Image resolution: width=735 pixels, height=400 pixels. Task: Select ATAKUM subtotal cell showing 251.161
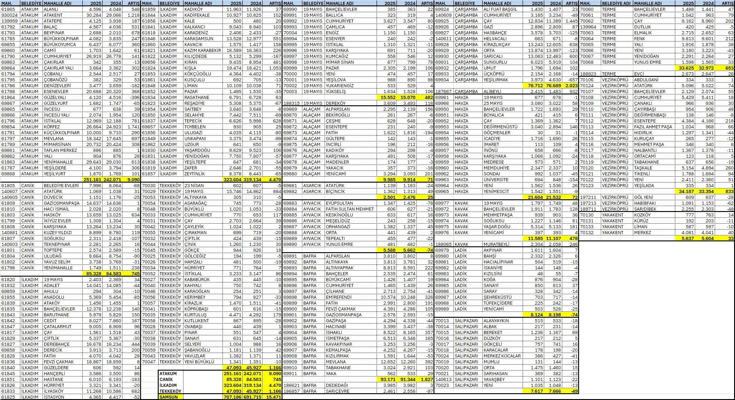tap(93, 179)
